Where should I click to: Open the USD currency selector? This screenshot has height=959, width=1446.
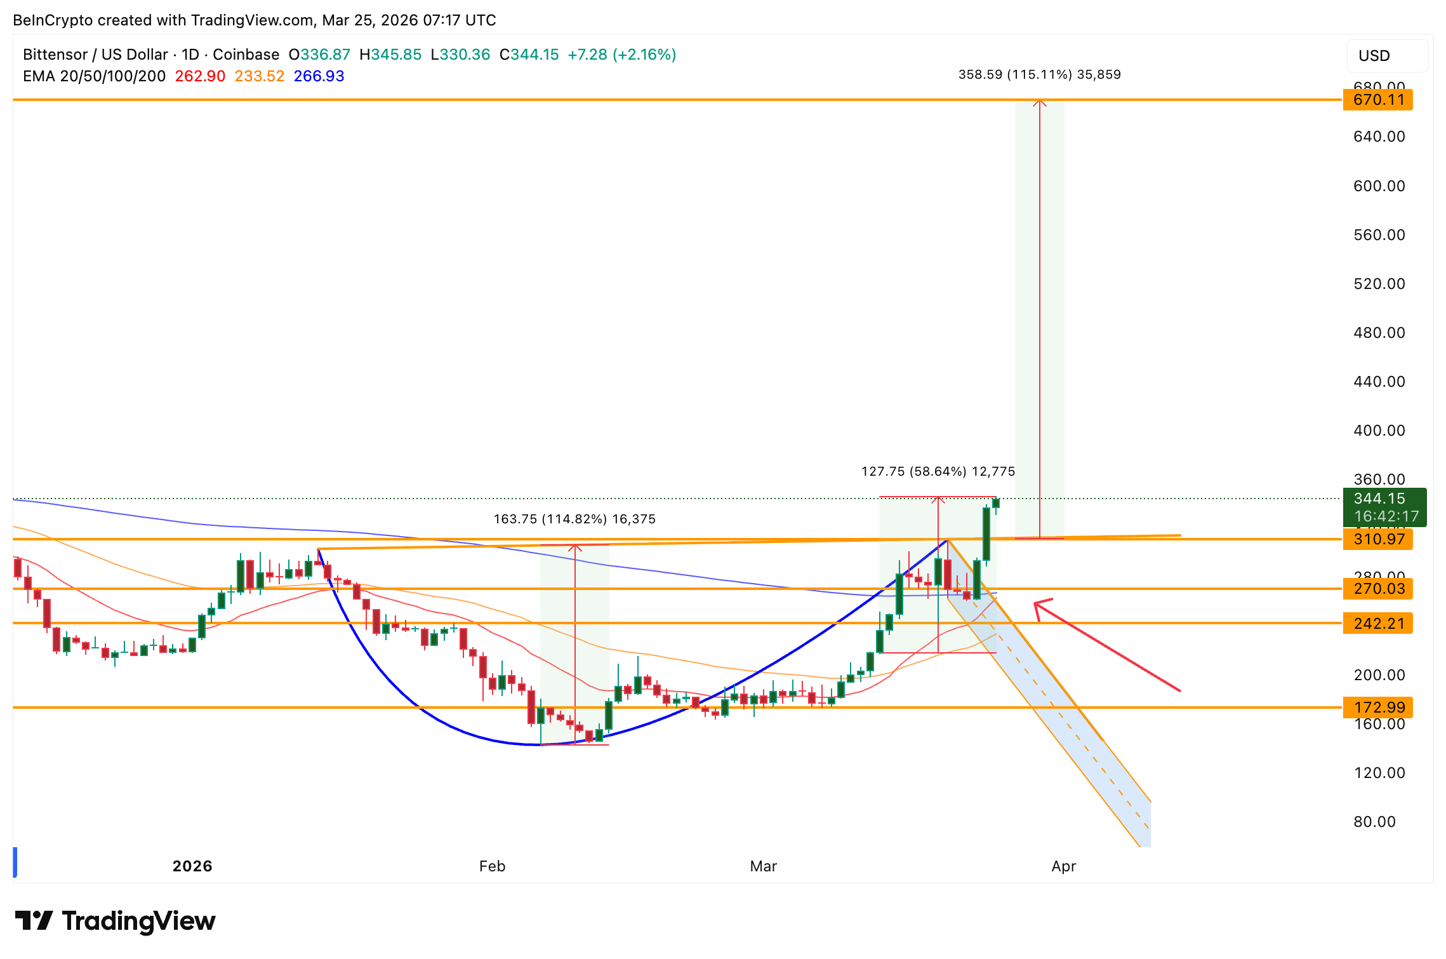(x=1386, y=56)
